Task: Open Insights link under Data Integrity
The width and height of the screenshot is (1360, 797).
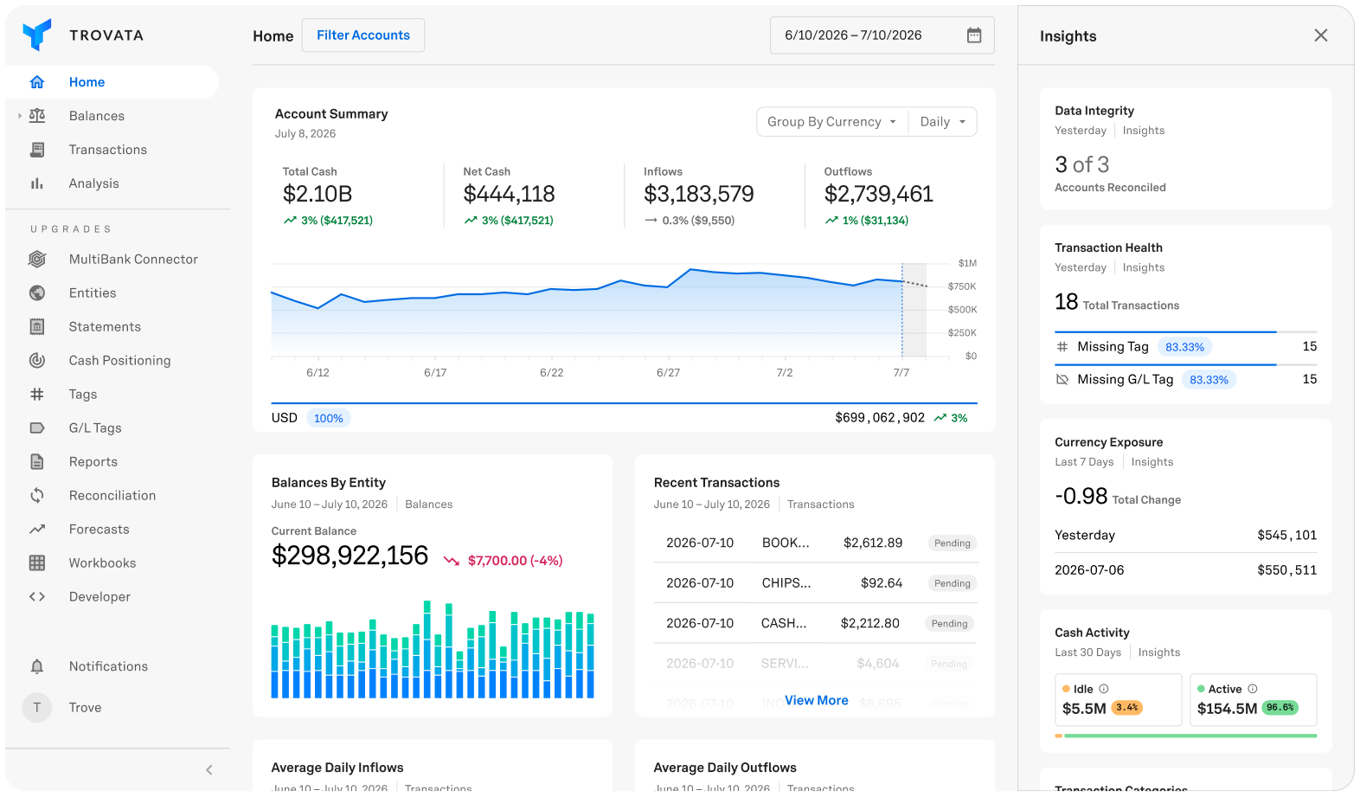Action: click(1144, 131)
